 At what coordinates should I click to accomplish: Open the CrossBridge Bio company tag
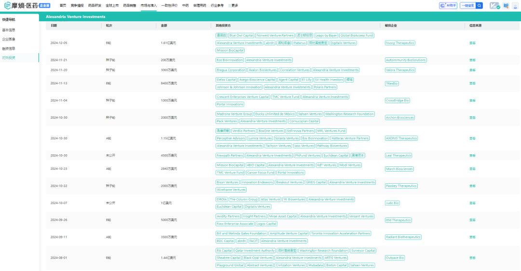(x=398, y=100)
